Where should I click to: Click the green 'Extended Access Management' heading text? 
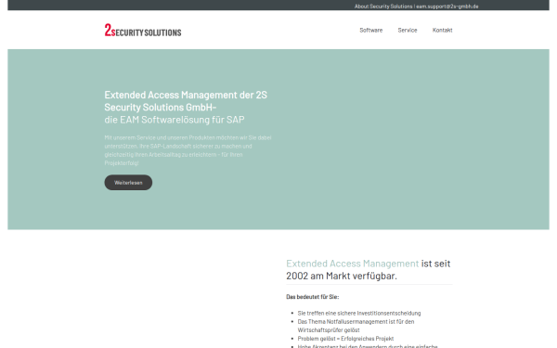click(353, 264)
